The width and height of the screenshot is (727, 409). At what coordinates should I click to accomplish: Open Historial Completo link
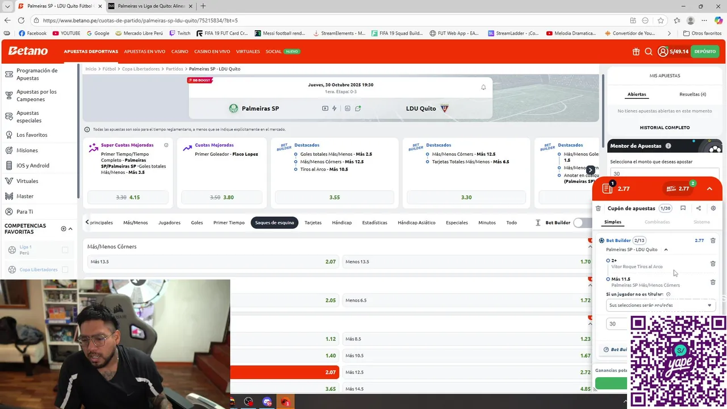point(665,128)
